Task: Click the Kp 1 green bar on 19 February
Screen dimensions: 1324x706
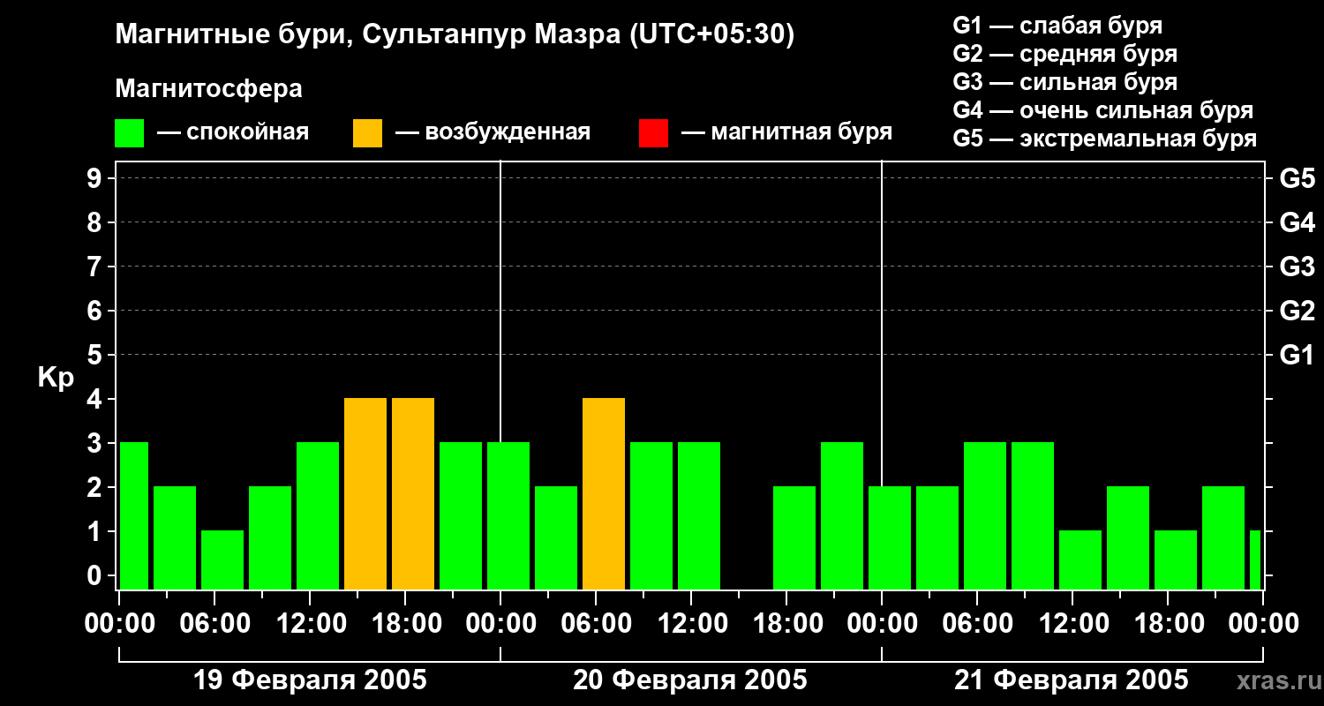Action: (x=222, y=560)
